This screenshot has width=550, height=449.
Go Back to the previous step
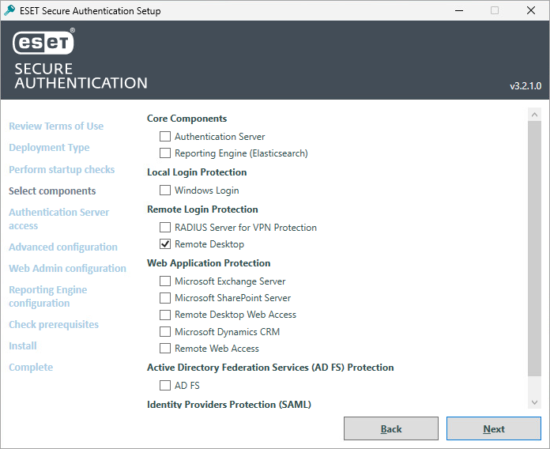click(390, 428)
